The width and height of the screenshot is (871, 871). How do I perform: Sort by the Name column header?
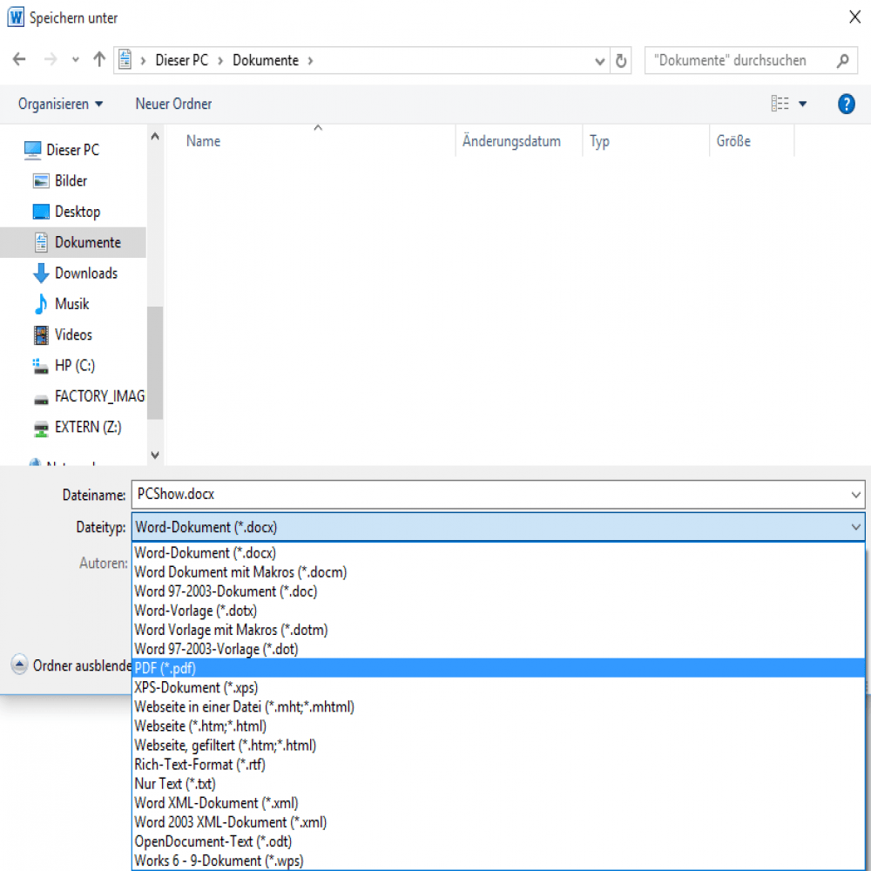tap(310, 141)
